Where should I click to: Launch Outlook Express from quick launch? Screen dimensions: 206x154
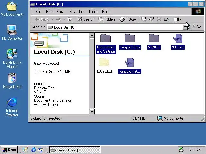click(41, 150)
